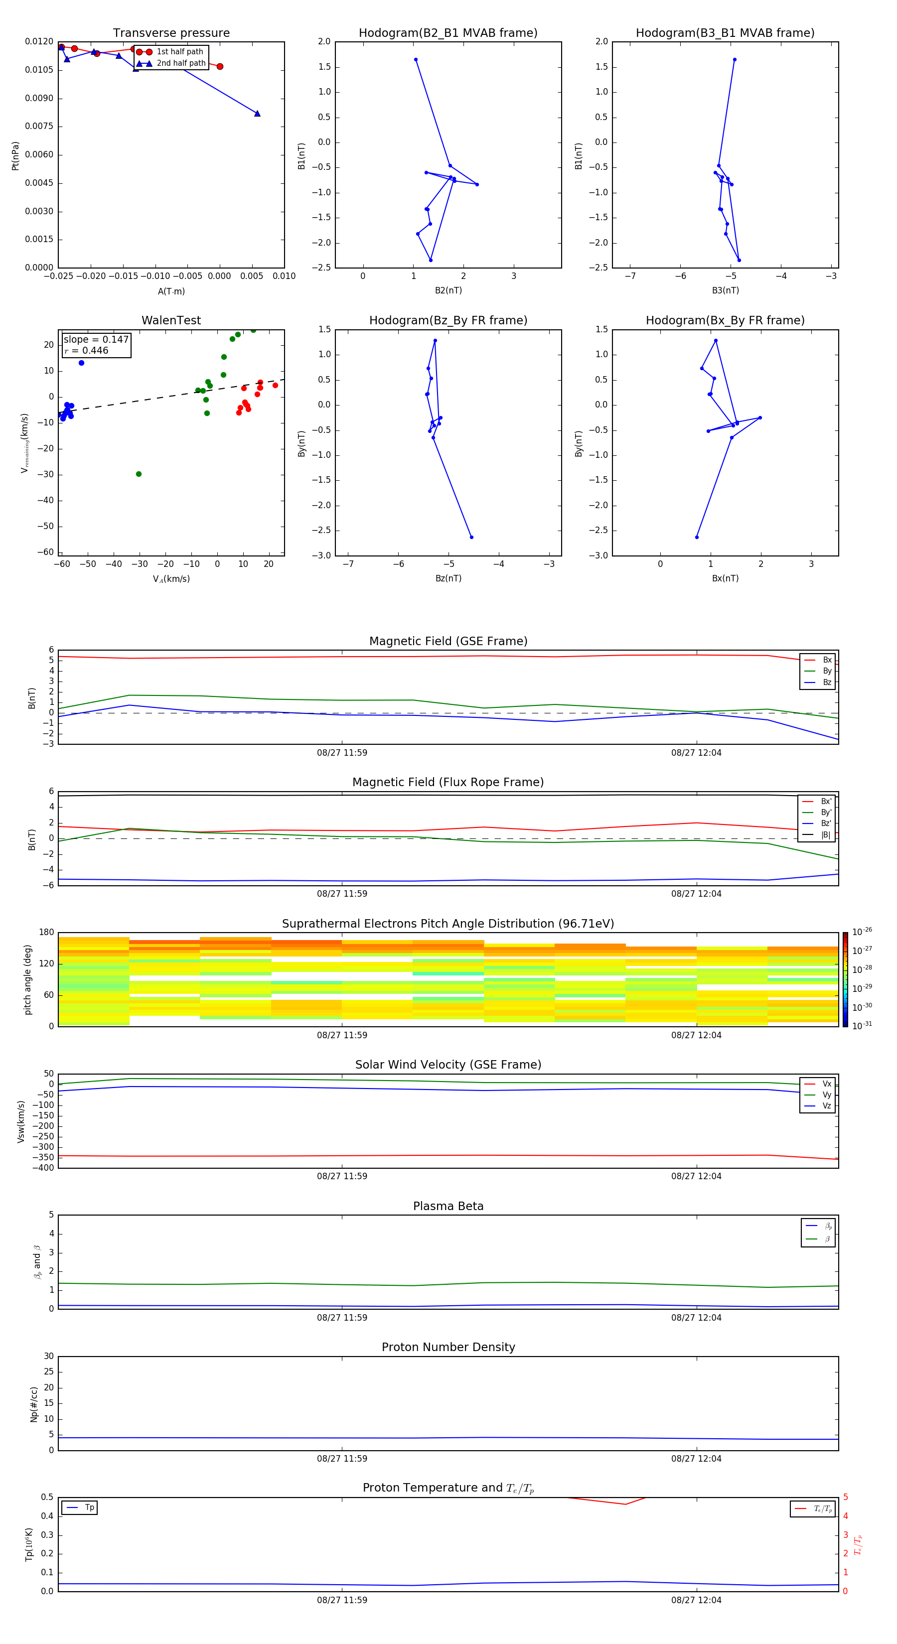Click the pitch angle colorbar
Image resolution: width=897 pixels, height=1644 pixels.
pos(845,979)
